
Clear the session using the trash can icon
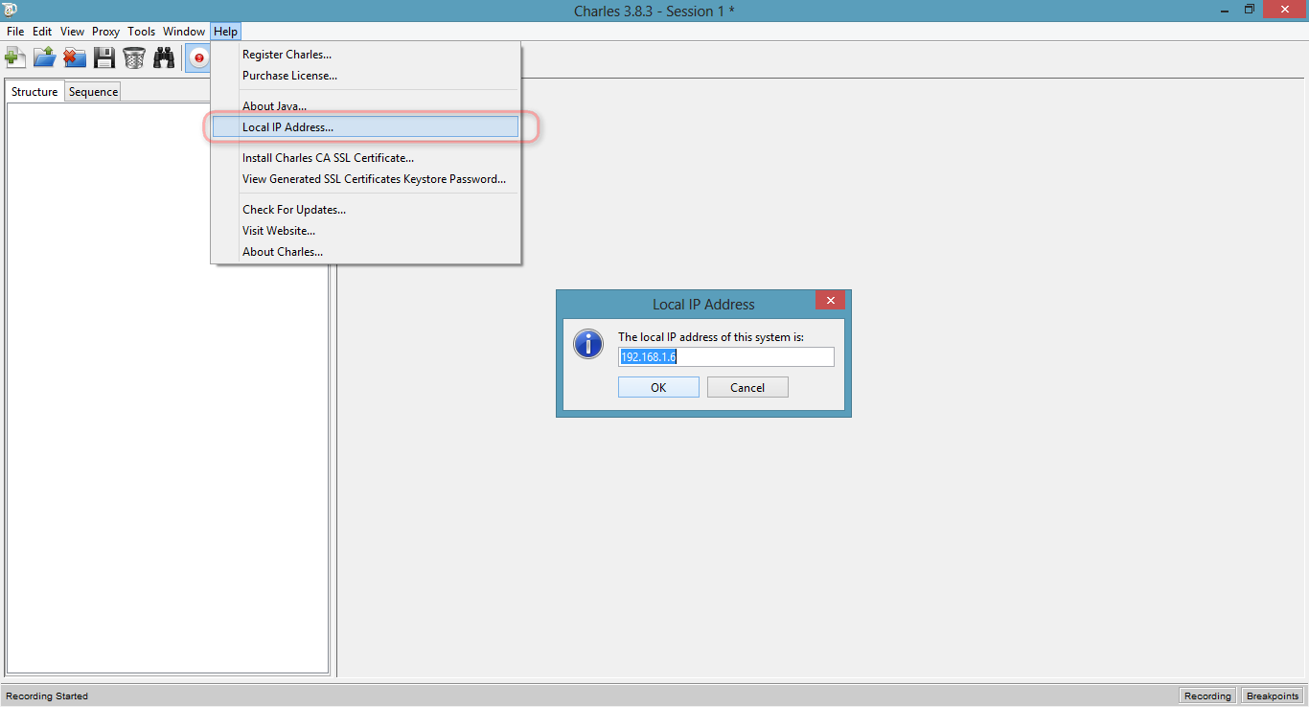point(133,57)
